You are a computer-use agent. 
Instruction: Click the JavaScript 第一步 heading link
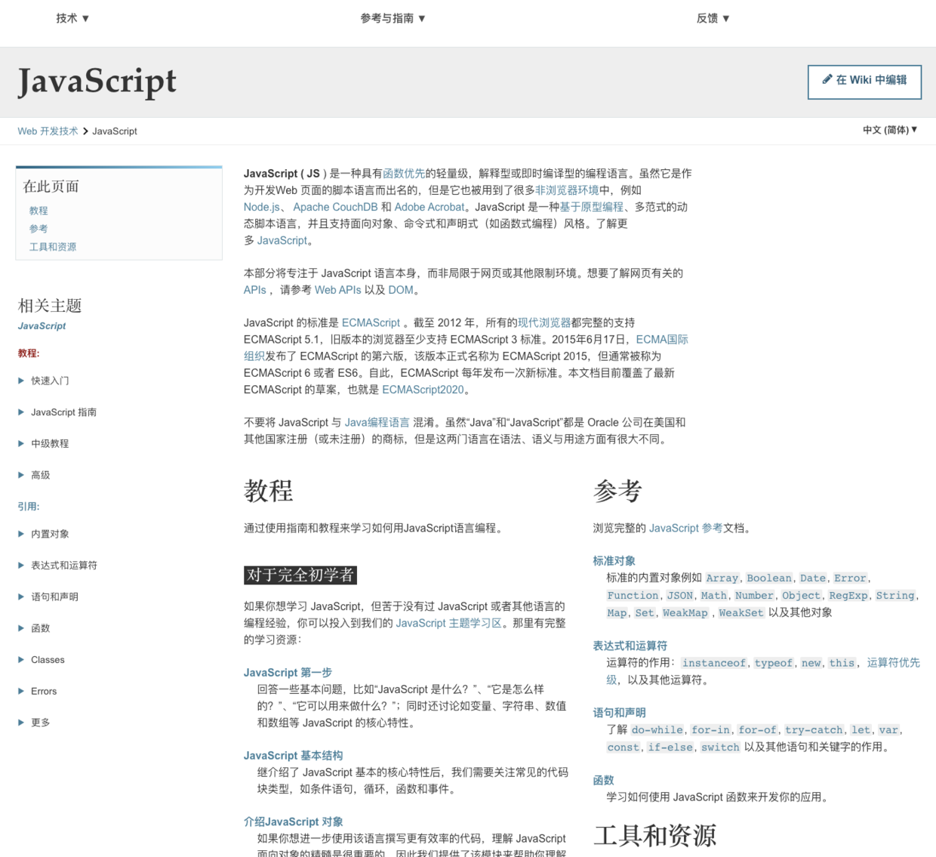pos(288,672)
